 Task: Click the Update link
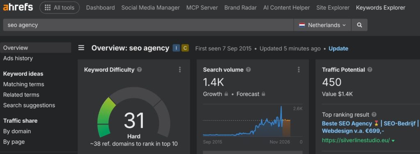click(338, 48)
